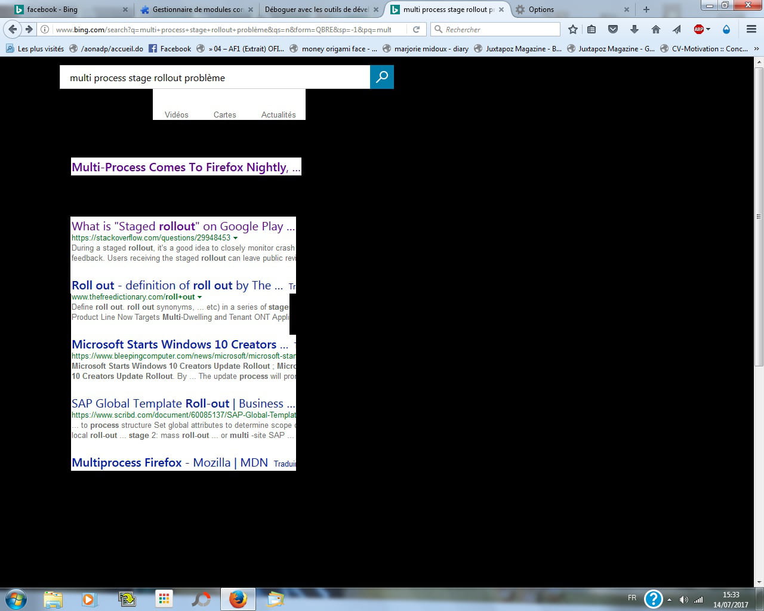Image resolution: width=764 pixels, height=611 pixels.
Task: Click the forward navigation arrow
Action: click(29, 29)
